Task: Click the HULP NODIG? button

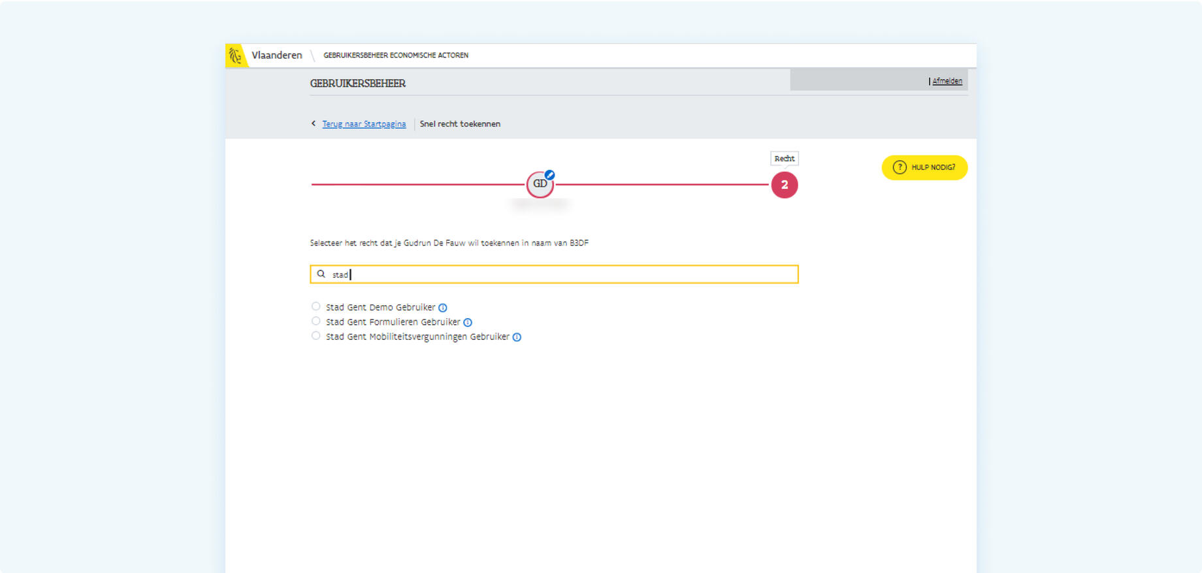Action: (924, 167)
